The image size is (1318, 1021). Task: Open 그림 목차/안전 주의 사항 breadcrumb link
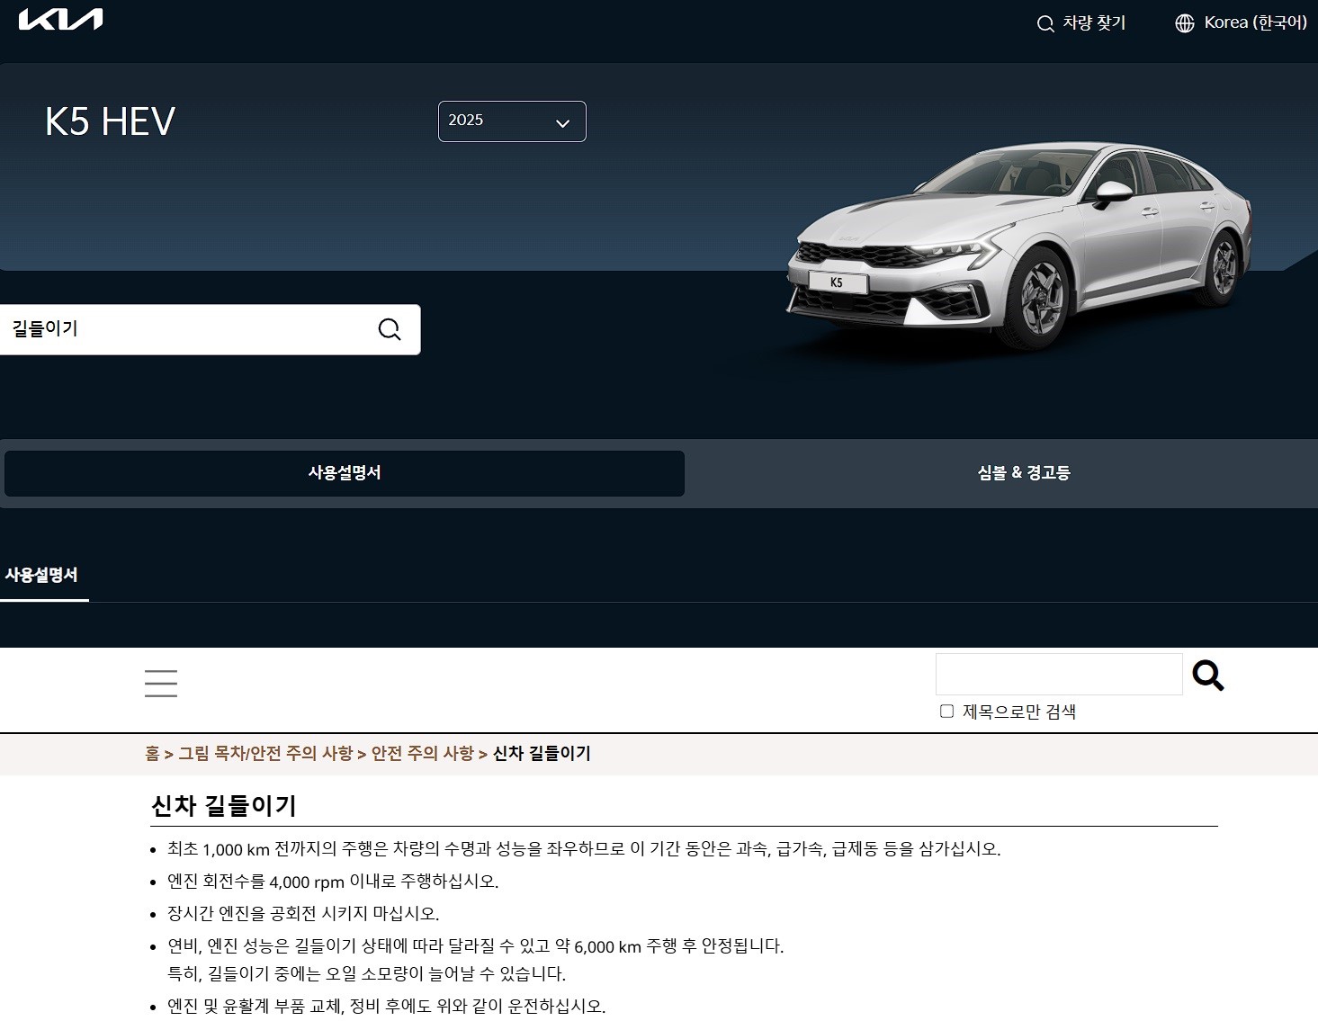click(265, 754)
